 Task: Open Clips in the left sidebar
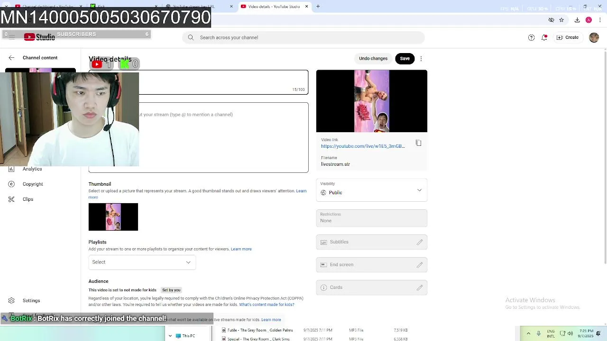click(28, 199)
